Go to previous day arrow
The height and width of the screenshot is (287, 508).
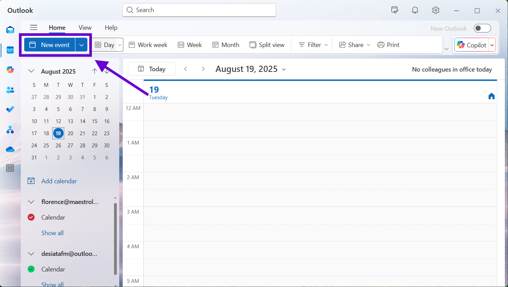(186, 69)
